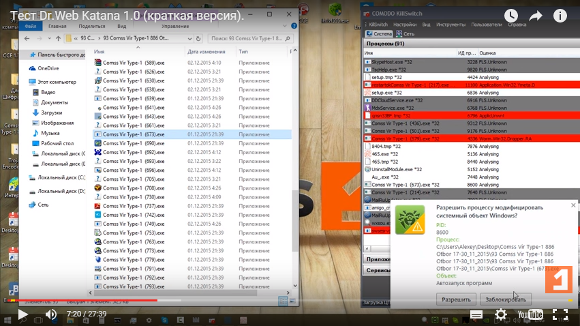Open Файл tab in Explorer
Screen dimensions: 580x326
coord(31,26)
